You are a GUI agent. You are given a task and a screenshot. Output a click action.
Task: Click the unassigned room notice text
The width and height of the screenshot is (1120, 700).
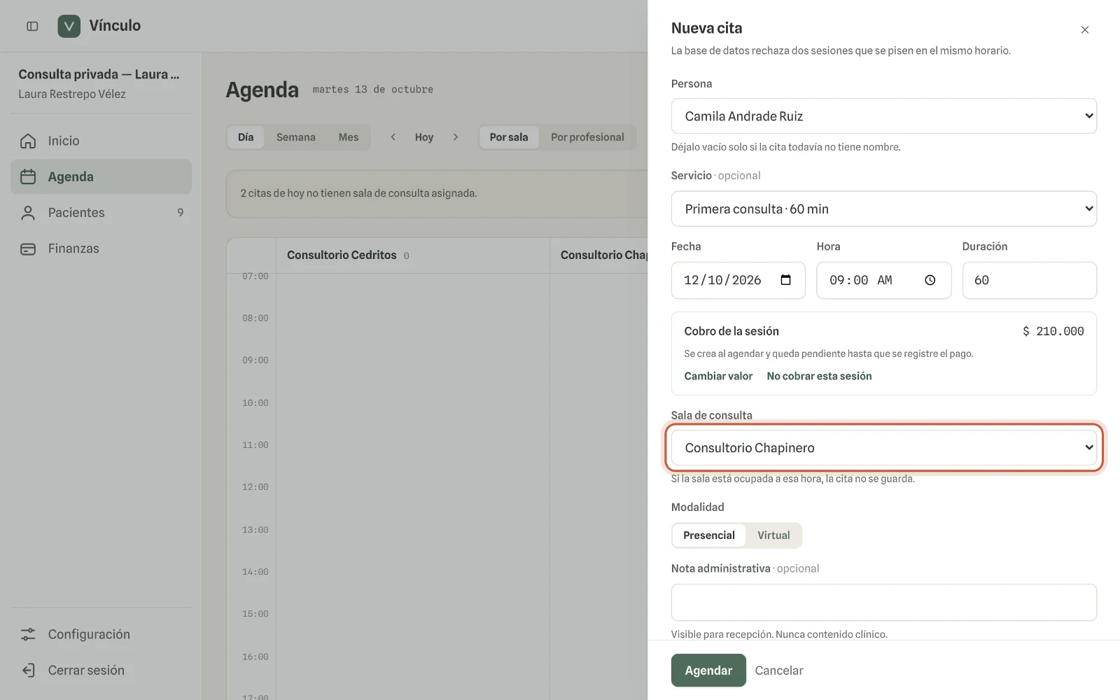(358, 193)
